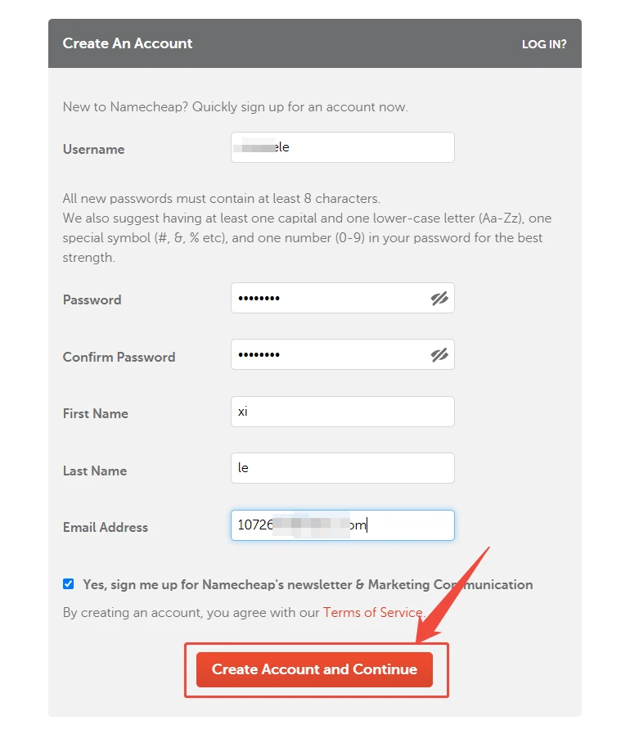630x743 pixels.
Task: Click the Password label text
Action: [92, 300]
